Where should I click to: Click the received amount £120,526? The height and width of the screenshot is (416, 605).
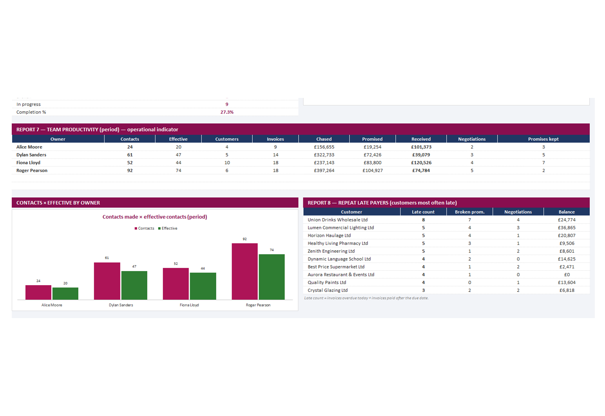click(x=421, y=163)
